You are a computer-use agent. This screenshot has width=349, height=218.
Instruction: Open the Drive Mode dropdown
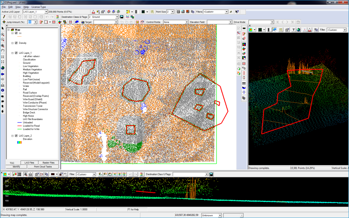[272, 22]
